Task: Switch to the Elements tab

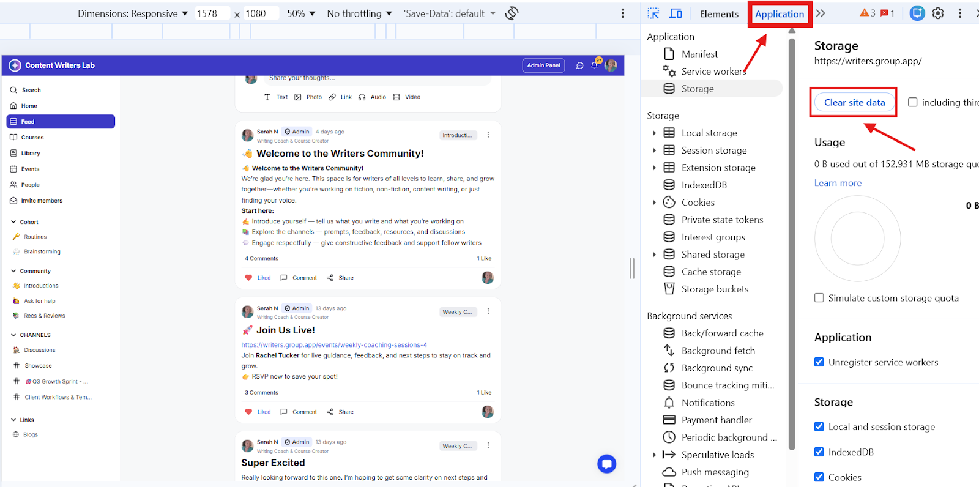Action: tap(719, 14)
